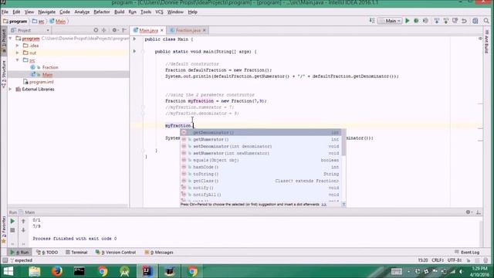Start debugging with the bug icon

(x=416, y=21)
